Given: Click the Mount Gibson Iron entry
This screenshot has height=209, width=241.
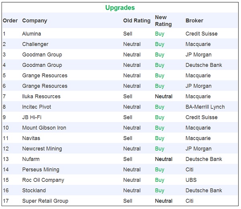Looking at the screenshot, I should (44, 128).
